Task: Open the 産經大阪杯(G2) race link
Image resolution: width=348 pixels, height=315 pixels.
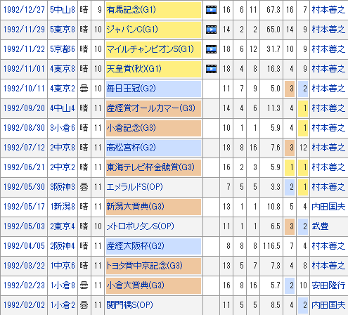Action: pos(135,246)
